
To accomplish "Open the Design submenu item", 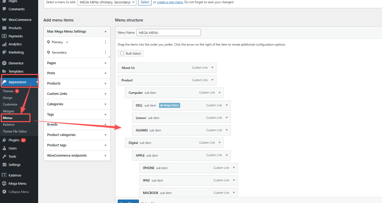I will click(x=8, y=98).
